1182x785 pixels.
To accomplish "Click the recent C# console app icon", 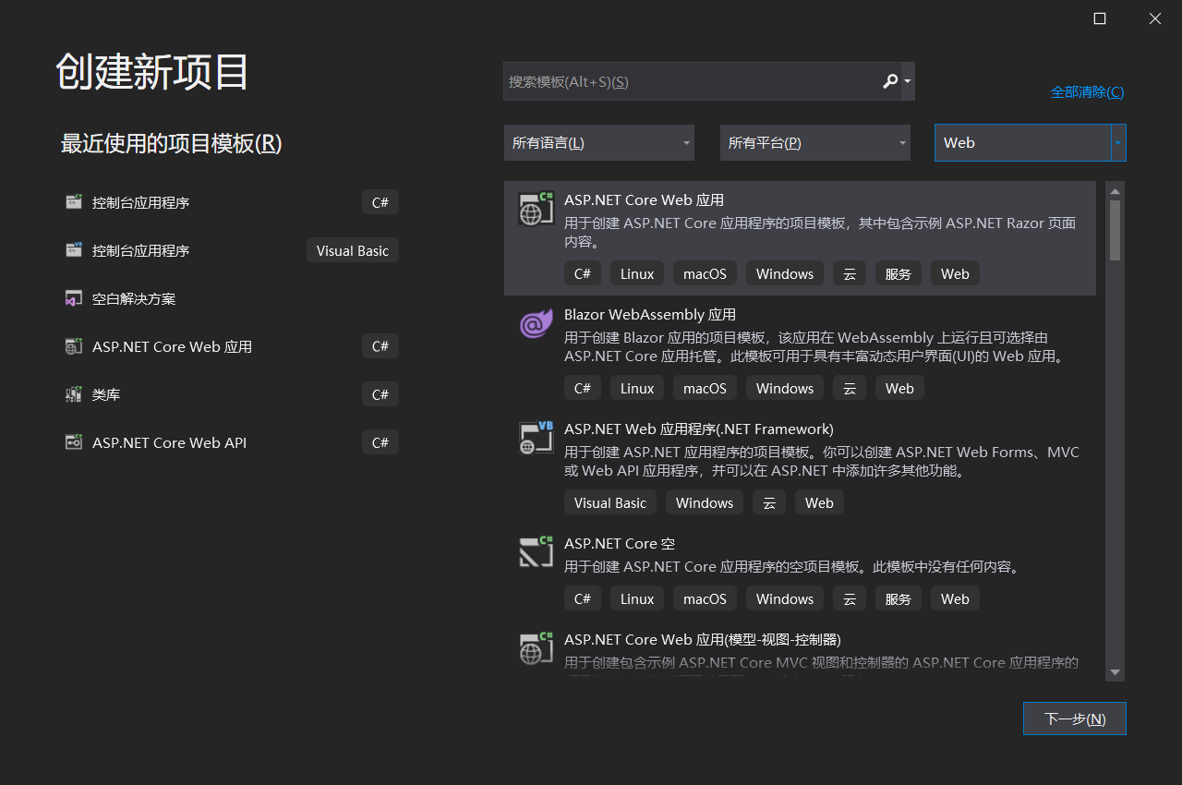I will point(74,202).
